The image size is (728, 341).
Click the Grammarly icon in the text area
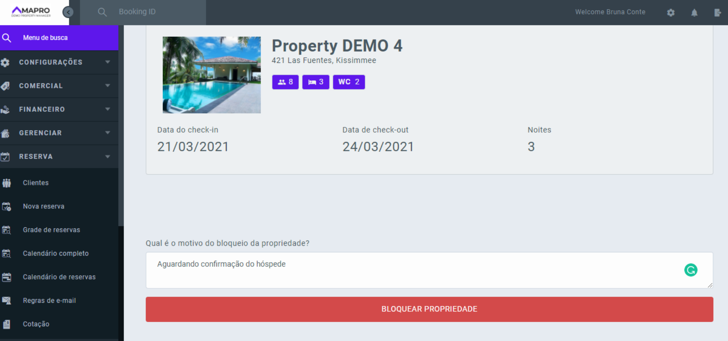(691, 270)
